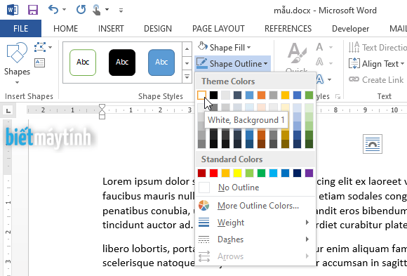Expand the full shape styles gallery
This screenshot has height=276, width=407.
(x=187, y=77)
